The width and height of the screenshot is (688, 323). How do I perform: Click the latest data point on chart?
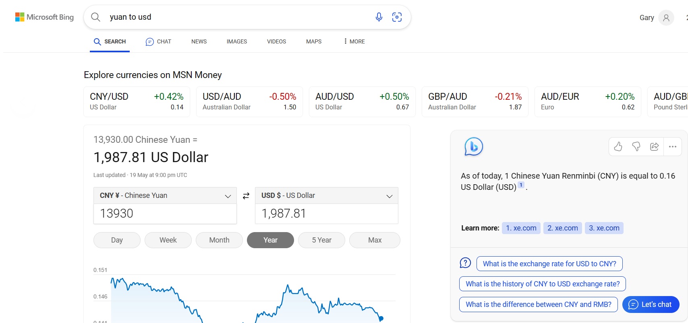[x=381, y=319]
